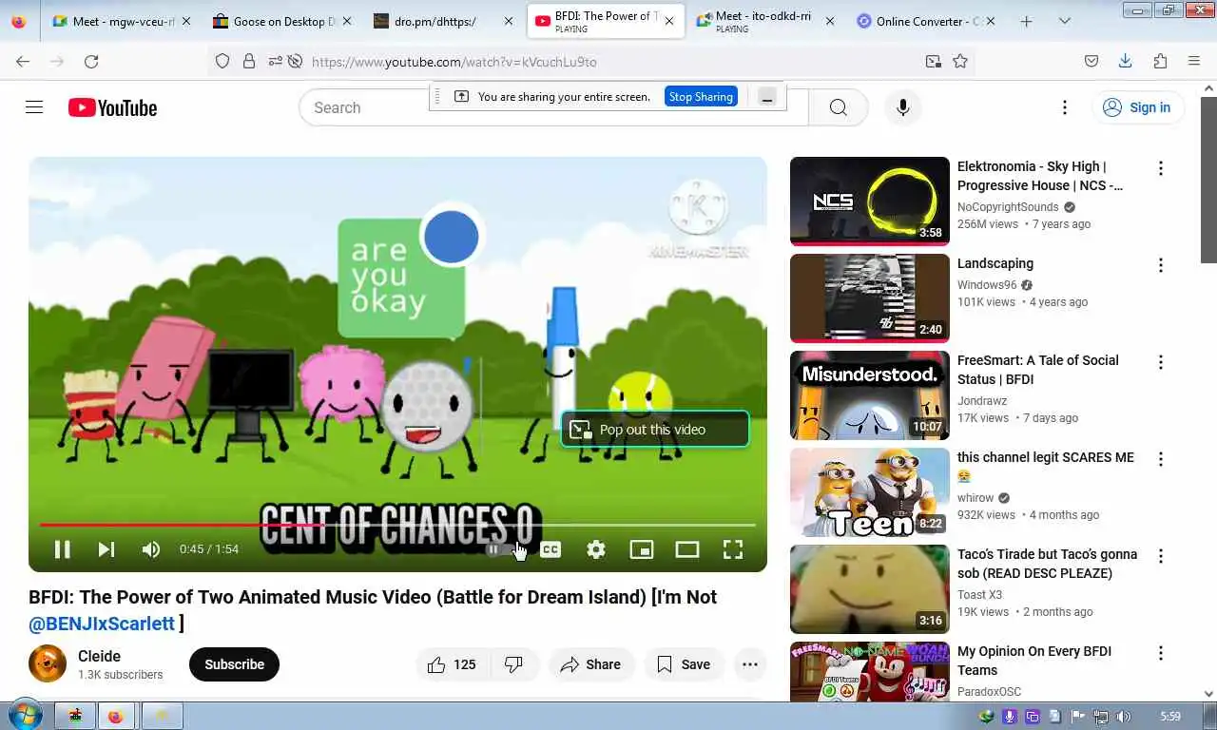This screenshot has width=1217, height=730.
Task: Enter full screen video mode
Action: 733,548
